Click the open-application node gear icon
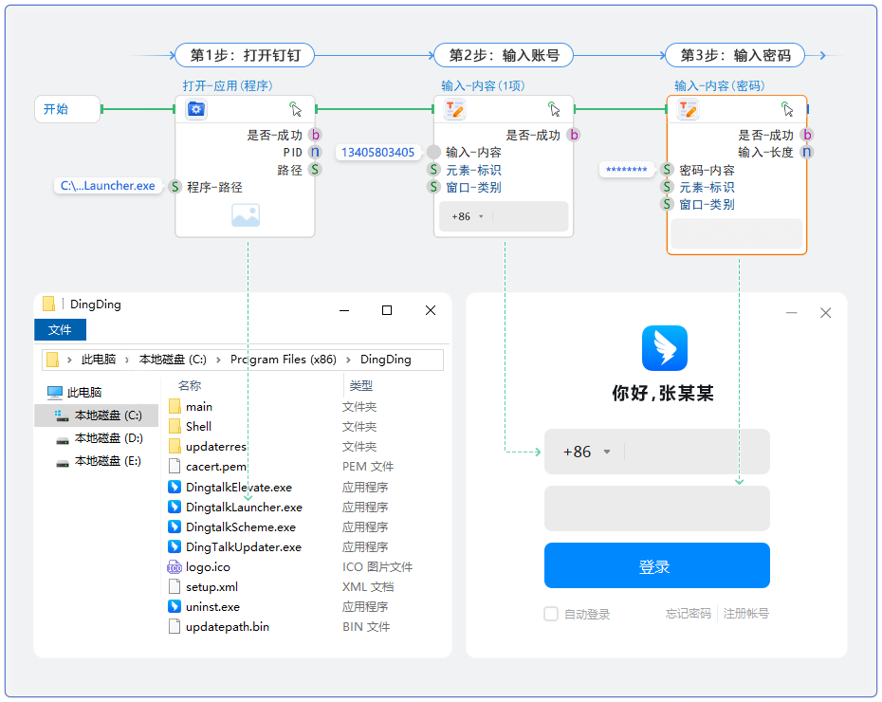Screen dimensions: 882x702 tap(195, 109)
